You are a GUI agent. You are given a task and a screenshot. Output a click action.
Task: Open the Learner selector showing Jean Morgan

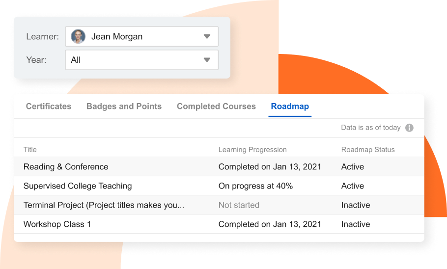click(141, 36)
